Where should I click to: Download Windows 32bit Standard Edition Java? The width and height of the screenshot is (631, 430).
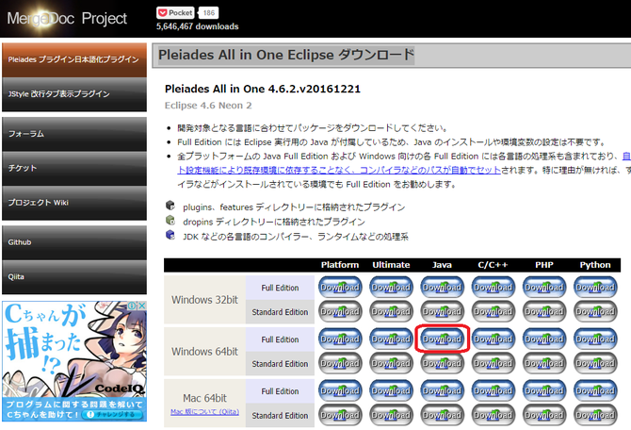point(443,311)
